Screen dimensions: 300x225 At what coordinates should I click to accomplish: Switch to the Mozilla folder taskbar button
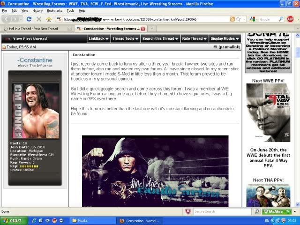pyautogui.click(x=92, y=221)
